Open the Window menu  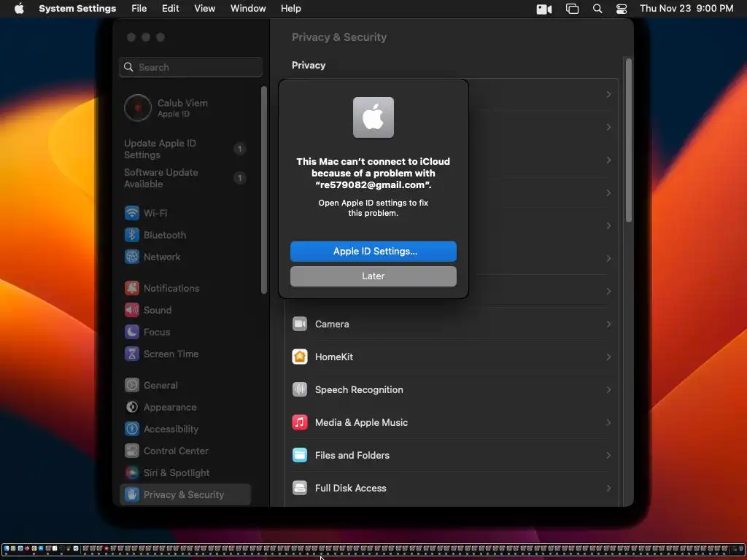(x=248, y=9)
